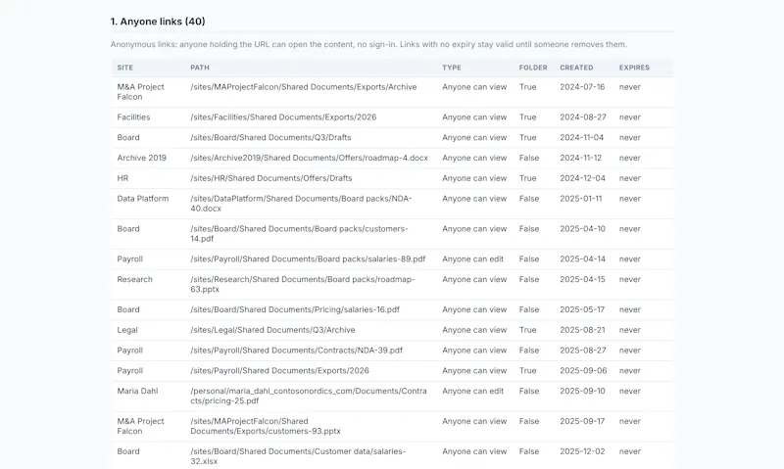Click created date 2025-09-17
Viewport: 784px width, 469px height.
[582, 422]
